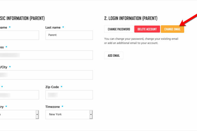Click the Change Password button

click(119, 29)
